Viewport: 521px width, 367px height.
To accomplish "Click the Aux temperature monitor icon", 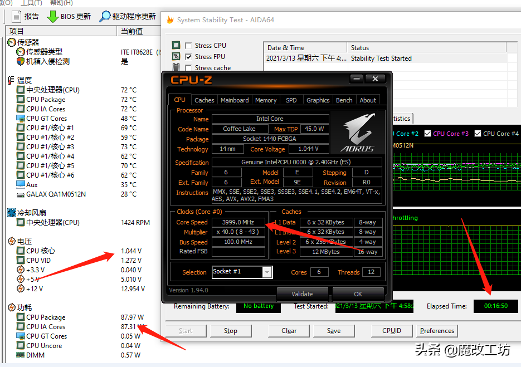I will 21,185.
